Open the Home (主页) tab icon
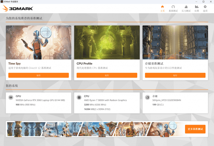Image resolution: width=214 pixels, height=146 pixels. tap(162, 7)
